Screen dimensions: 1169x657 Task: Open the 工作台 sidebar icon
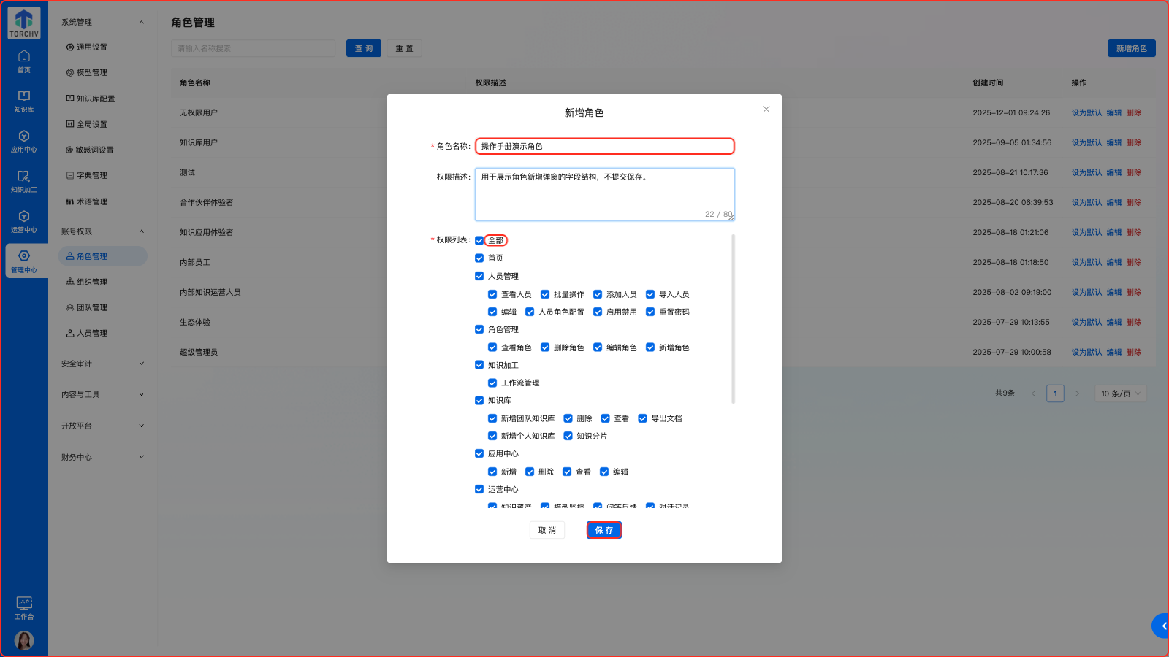(x=24, y=607)
